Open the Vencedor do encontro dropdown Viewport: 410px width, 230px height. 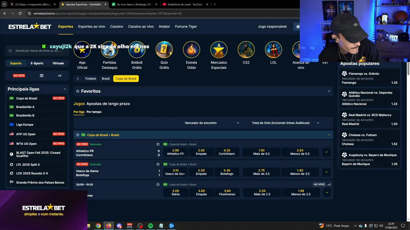212,123
